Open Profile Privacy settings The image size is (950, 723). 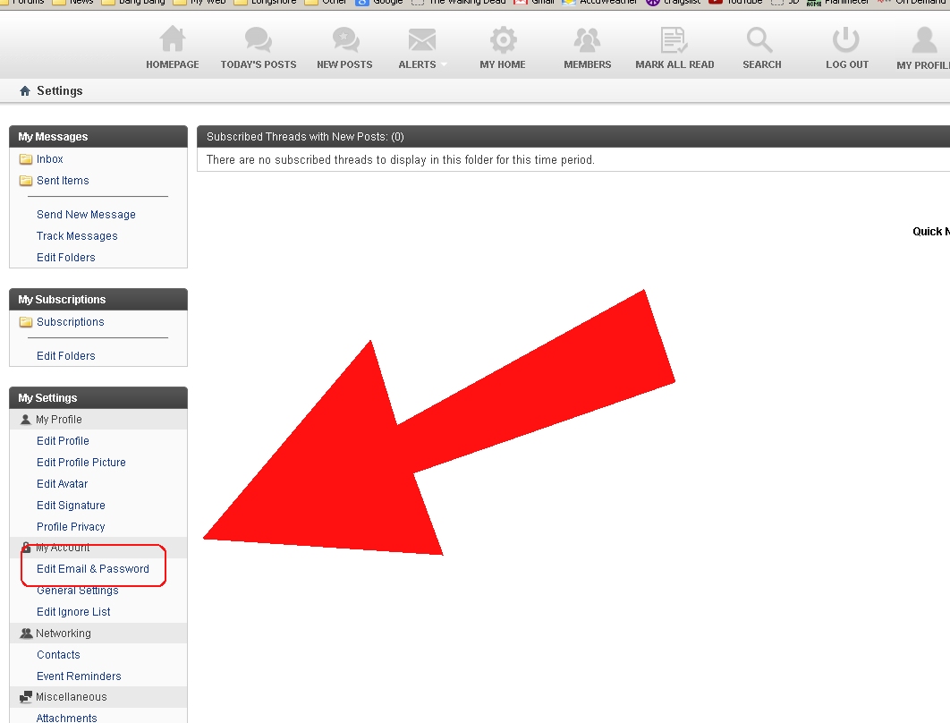(x=71, y=527)
